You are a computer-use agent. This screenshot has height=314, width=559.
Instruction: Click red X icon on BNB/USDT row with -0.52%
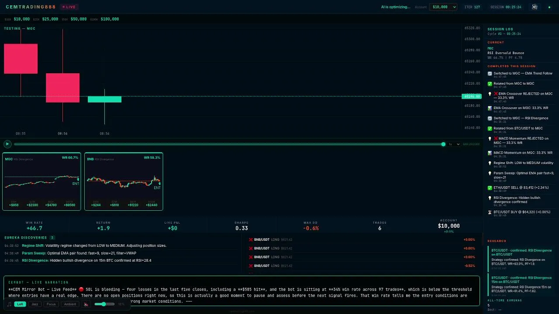(251, 266)
